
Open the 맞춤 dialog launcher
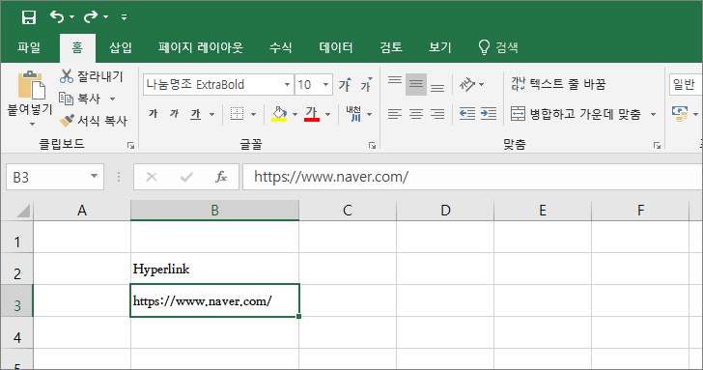point(657,145)
